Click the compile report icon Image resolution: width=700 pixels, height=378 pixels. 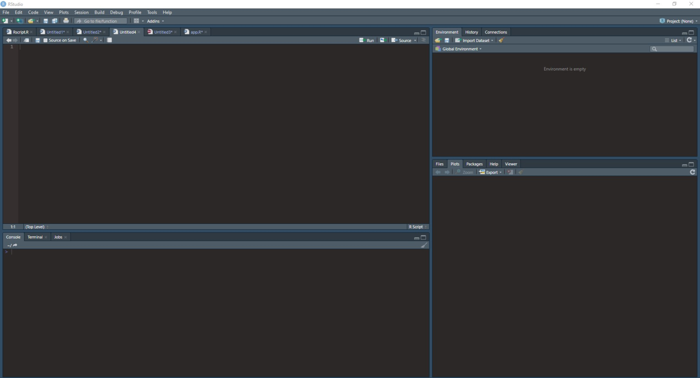(x=109, y=40)
